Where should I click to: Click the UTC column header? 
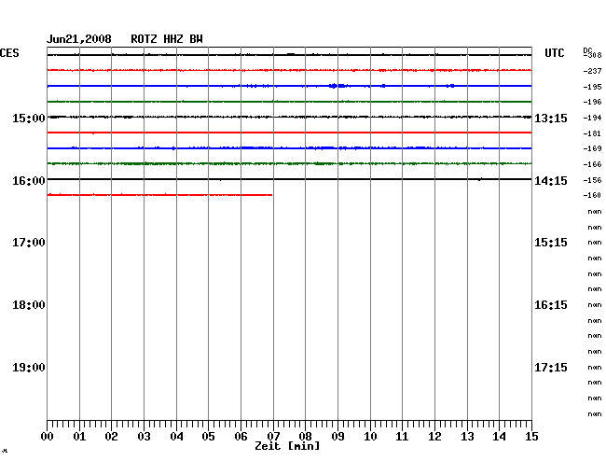554,53
